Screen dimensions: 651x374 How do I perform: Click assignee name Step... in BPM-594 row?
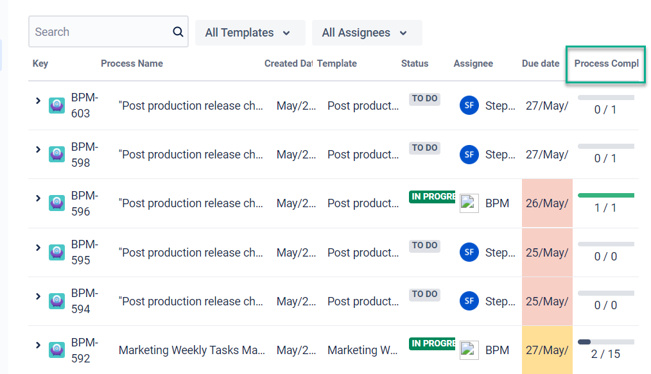(x=500, y=301)
